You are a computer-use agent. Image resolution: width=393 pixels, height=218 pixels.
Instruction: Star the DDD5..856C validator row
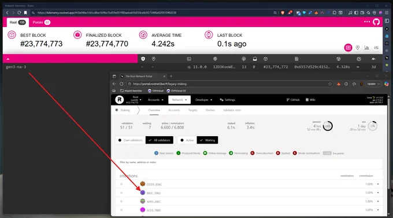coord(121,184)
